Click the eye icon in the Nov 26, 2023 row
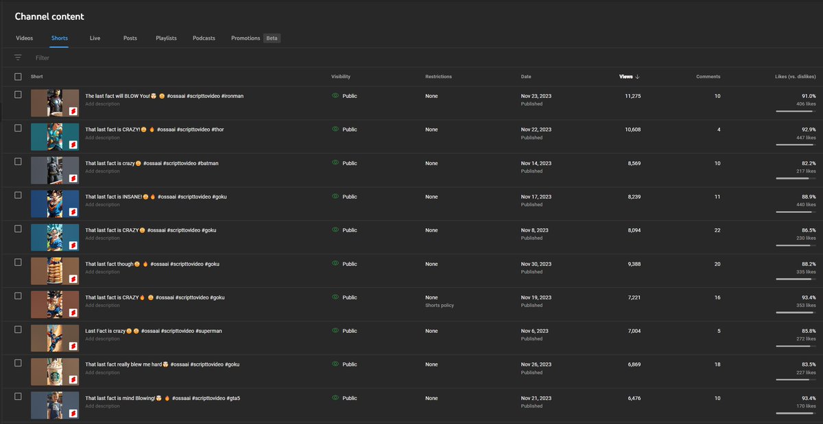 point(335,364)
